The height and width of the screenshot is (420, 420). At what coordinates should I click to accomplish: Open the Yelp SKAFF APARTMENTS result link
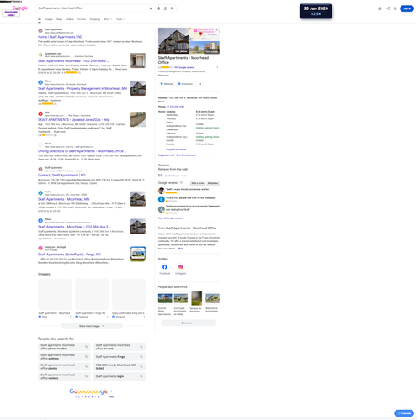74,120
